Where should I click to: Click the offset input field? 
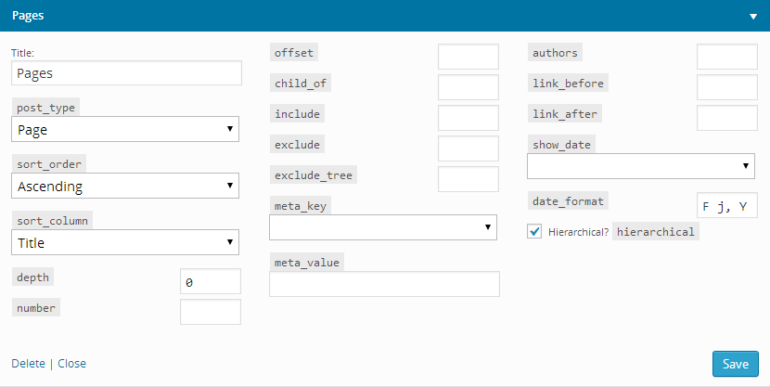[x=468, y=57]
